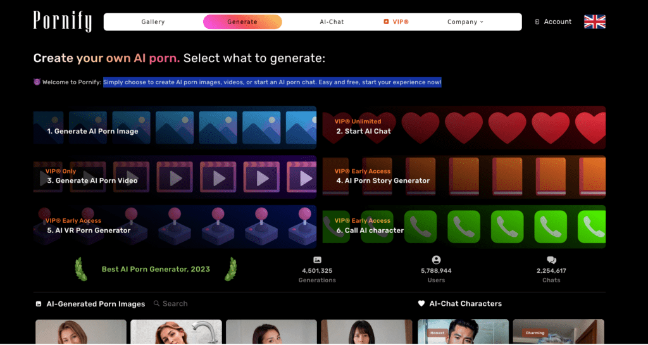Open the Honest chat character card
The height and width of the screenshot is (345, 648).
463,332
